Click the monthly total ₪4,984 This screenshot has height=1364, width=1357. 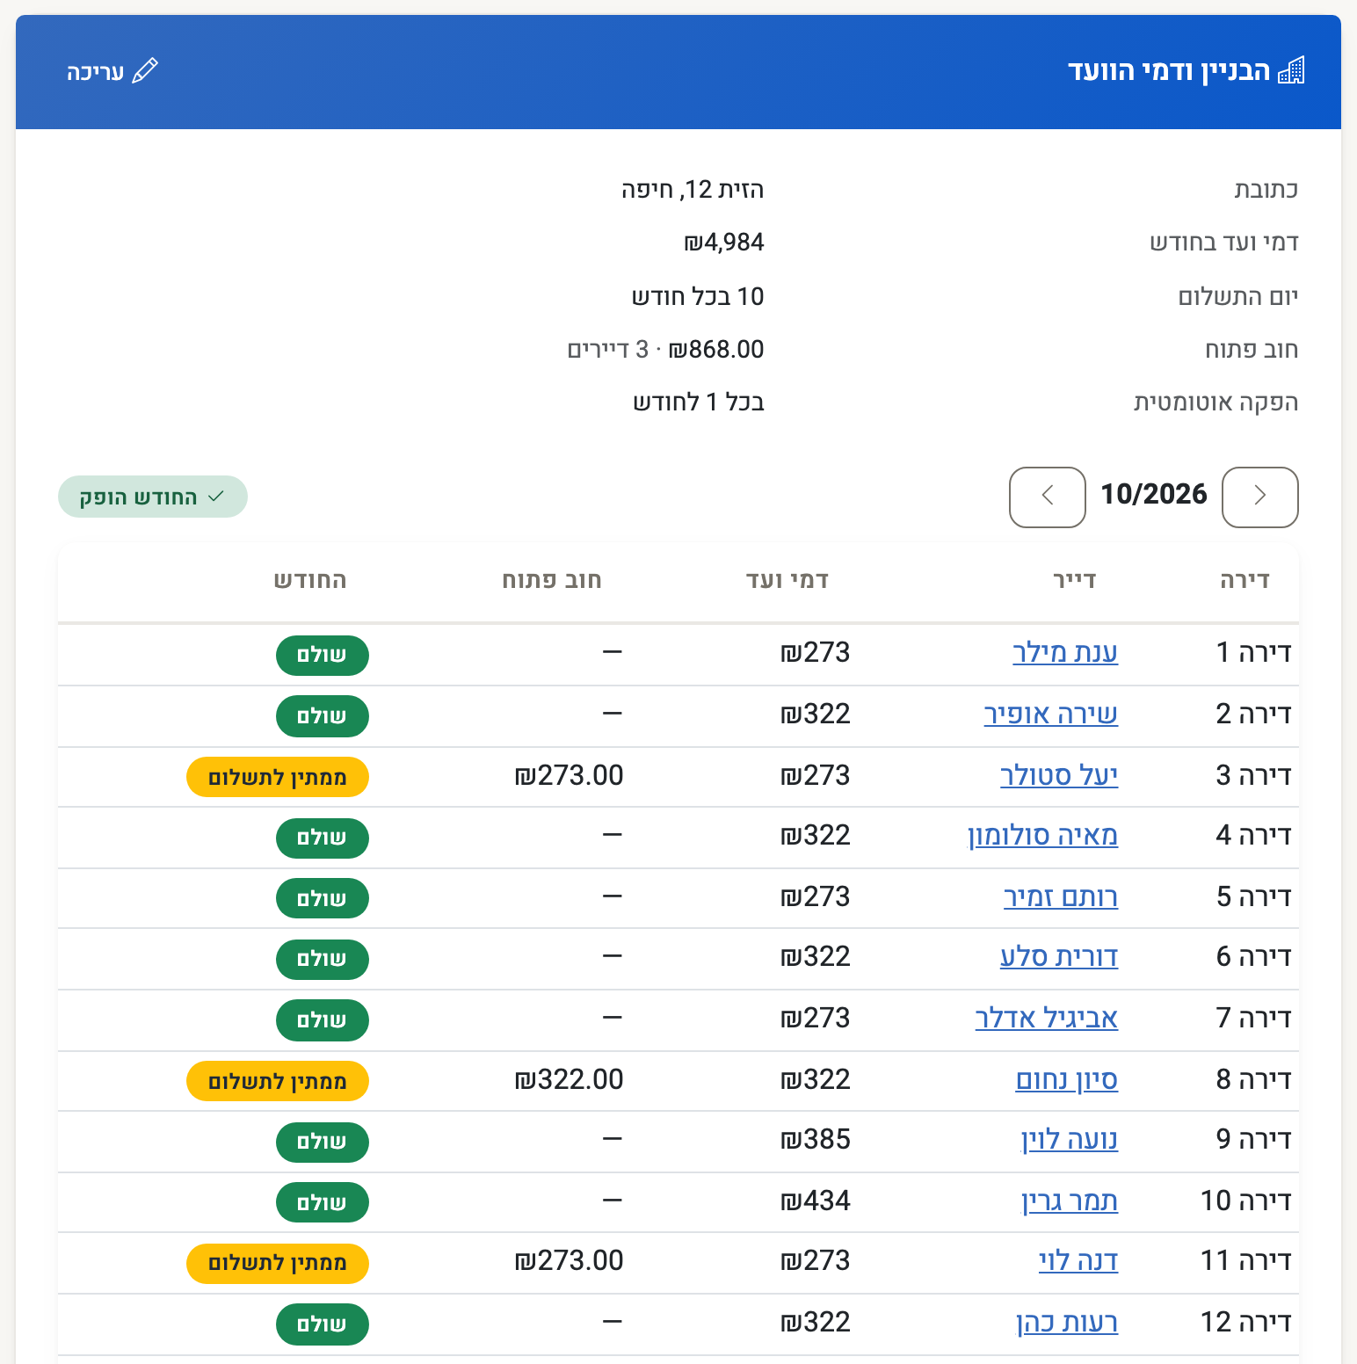click(724, 243)
